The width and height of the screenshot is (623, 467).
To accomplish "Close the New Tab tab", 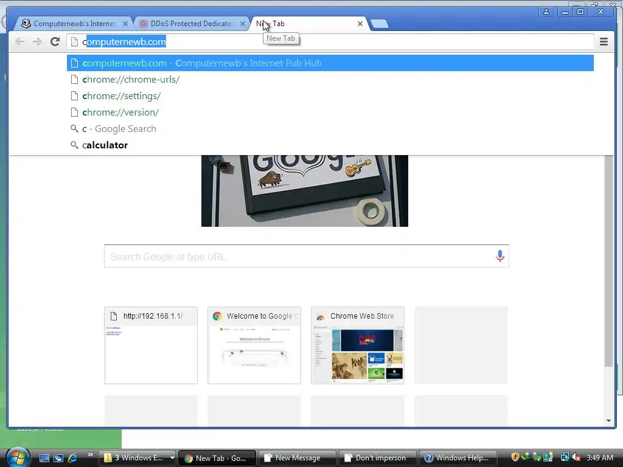I will click(x=360, y=24).
